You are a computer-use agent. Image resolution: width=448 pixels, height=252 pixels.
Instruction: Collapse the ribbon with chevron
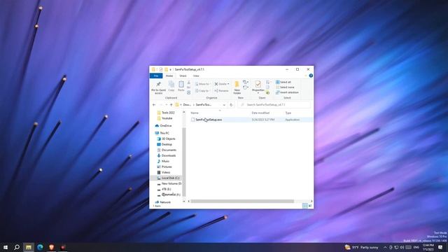coord(306,76)
